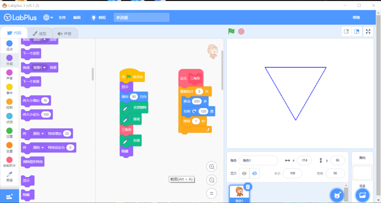Set the sprite to hidden with the crossed-eye icon

255,174
